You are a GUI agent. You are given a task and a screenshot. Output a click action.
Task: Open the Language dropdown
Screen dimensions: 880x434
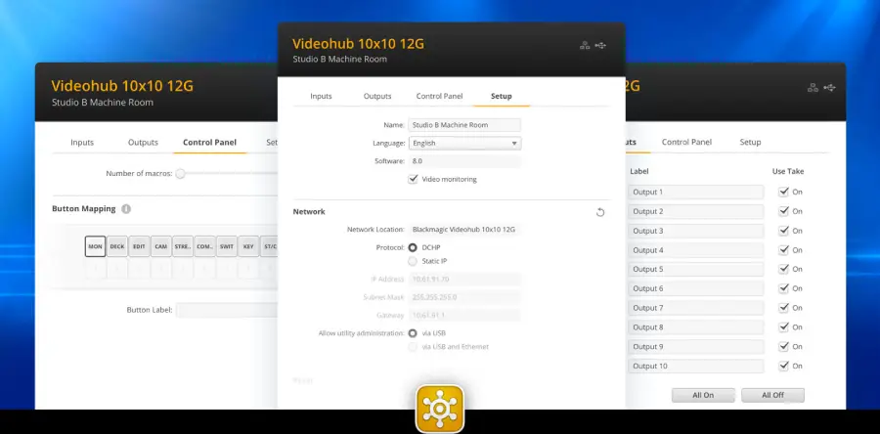[x=465, y=143]
